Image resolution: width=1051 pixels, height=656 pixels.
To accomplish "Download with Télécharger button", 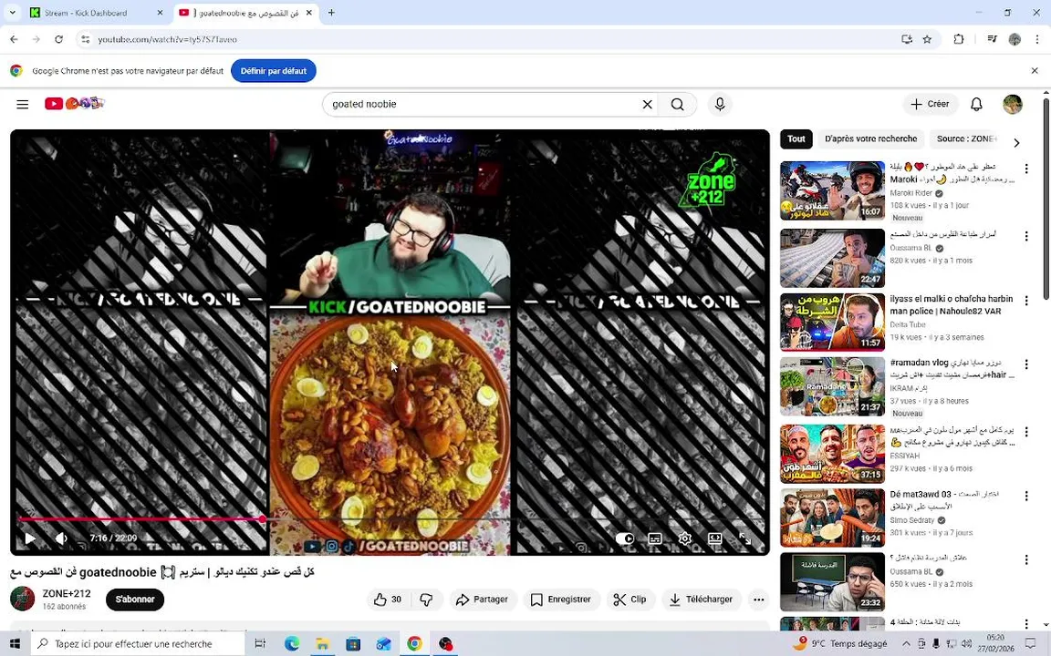I will coord(701,600).
